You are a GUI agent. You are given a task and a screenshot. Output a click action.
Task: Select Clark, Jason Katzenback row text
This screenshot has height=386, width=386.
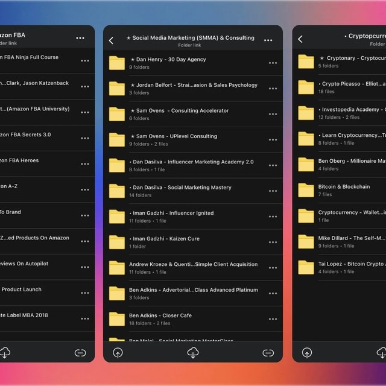34,83
